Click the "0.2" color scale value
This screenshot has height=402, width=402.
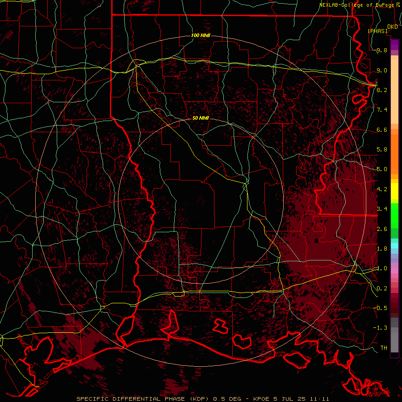tap(382, 289)
